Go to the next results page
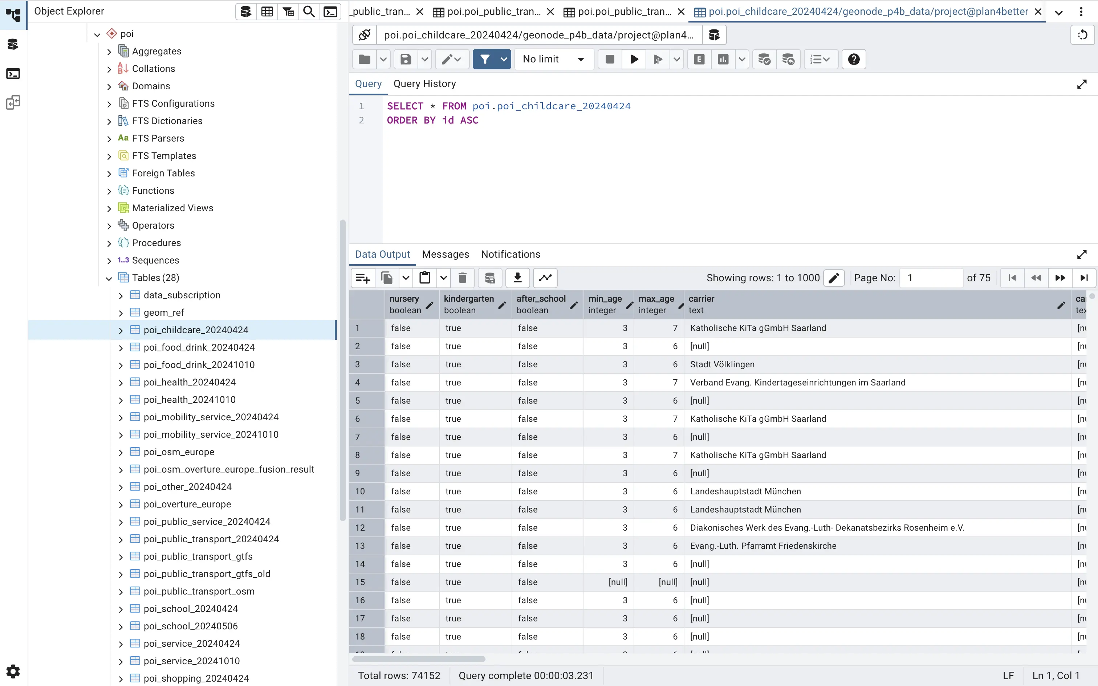The width and height of the screenshot is (1098, 686). click(x=1060, y=278)
